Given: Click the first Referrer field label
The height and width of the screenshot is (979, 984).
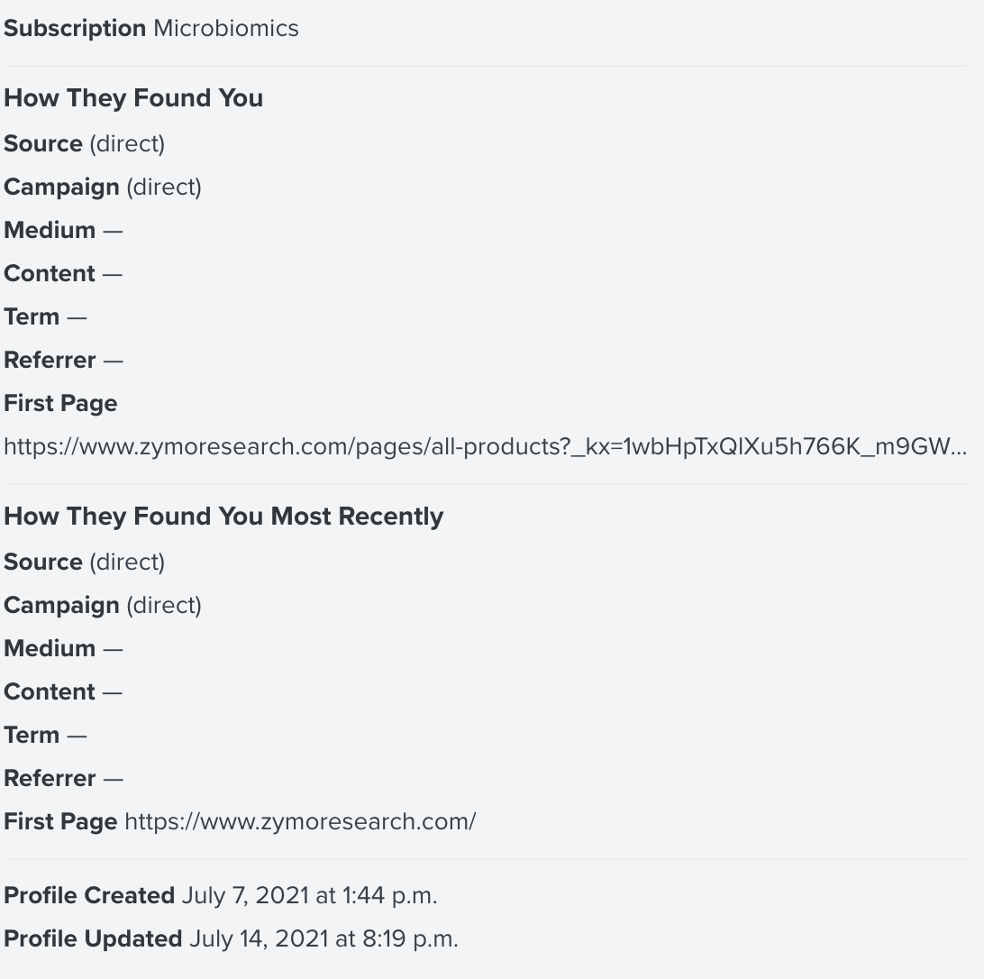Looking at the screenshot, I should pos(50,360).
